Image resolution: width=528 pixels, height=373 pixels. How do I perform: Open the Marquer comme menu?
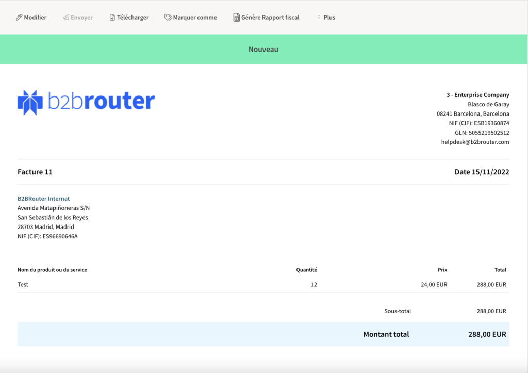coord(191,17)
